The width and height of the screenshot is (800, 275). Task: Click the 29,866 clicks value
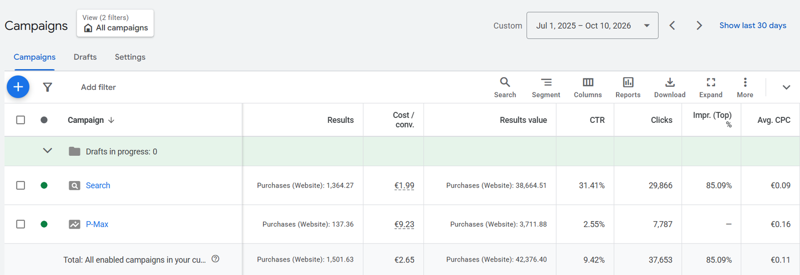click(x=660, y=186)
